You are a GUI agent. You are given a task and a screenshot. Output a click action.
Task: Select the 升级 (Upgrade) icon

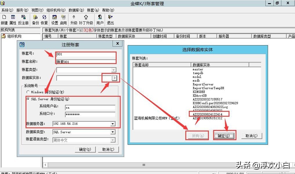click(74, 19)
